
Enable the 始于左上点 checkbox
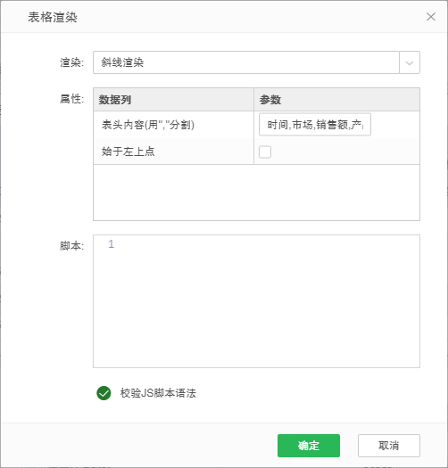[x=265, y=152]
